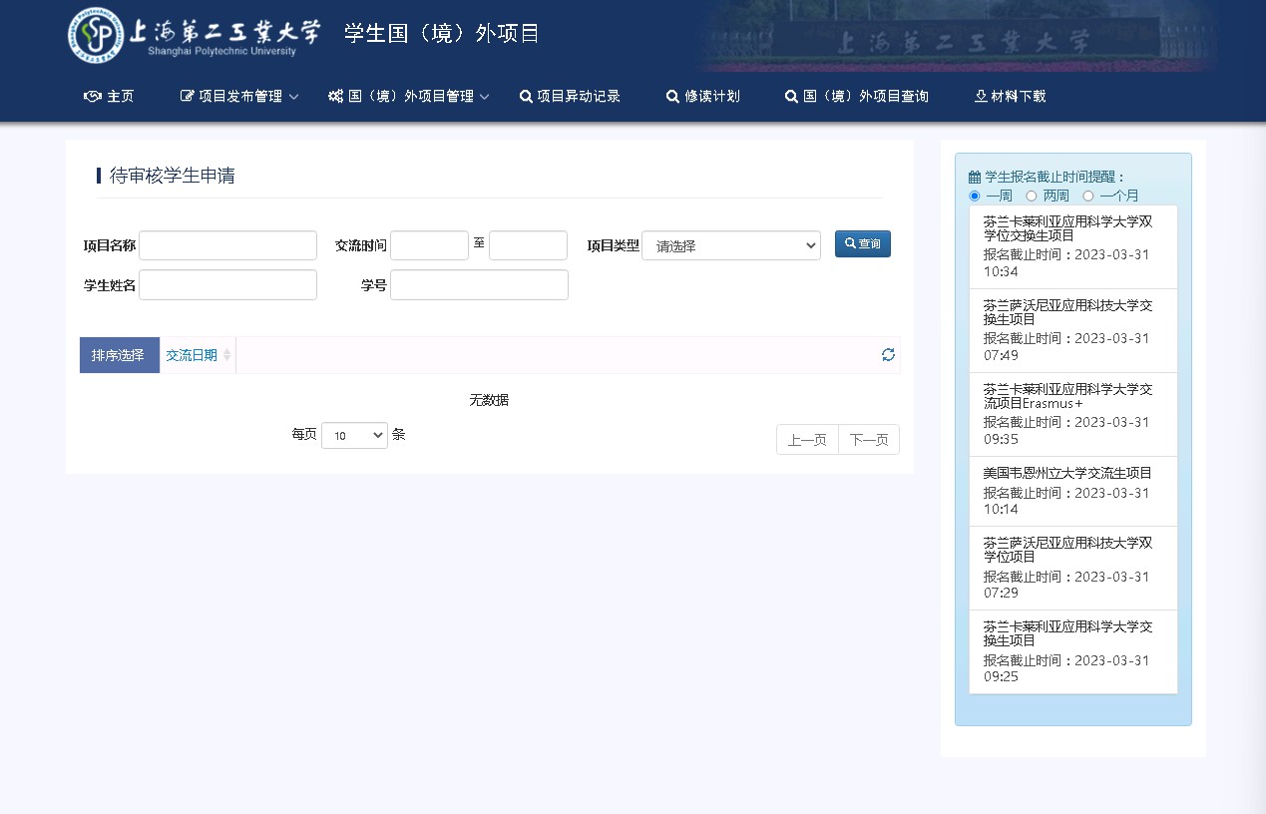Click the handshake icon beside 主页
Screen dimensions: 1266x814
point(93,97)
